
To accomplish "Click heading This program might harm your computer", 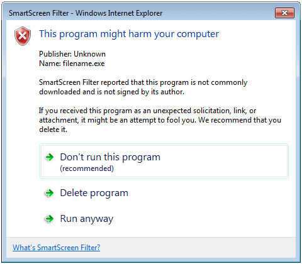I will click(129, 34).
